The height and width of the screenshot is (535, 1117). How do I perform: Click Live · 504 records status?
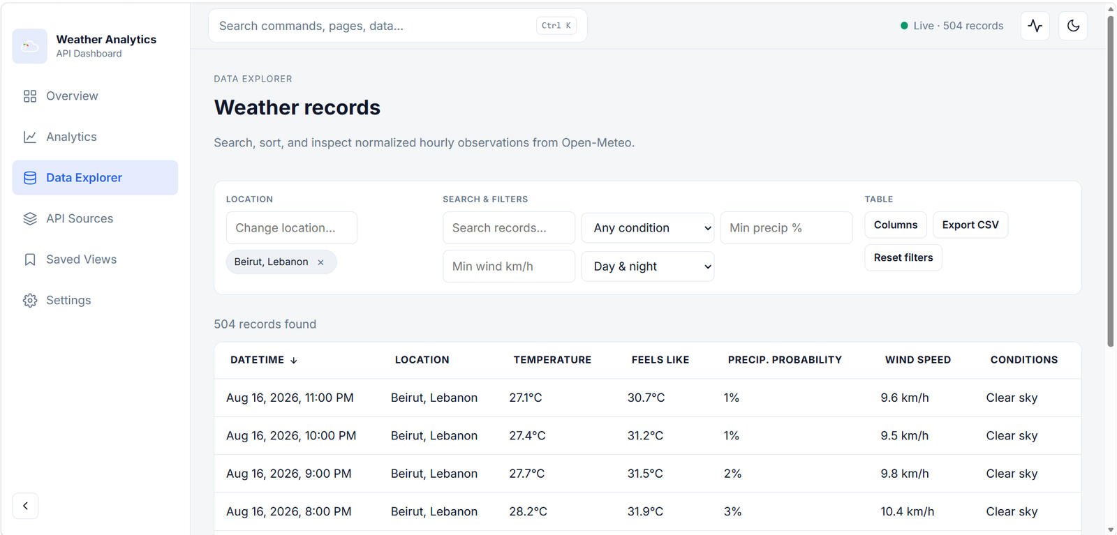point(952,26)
